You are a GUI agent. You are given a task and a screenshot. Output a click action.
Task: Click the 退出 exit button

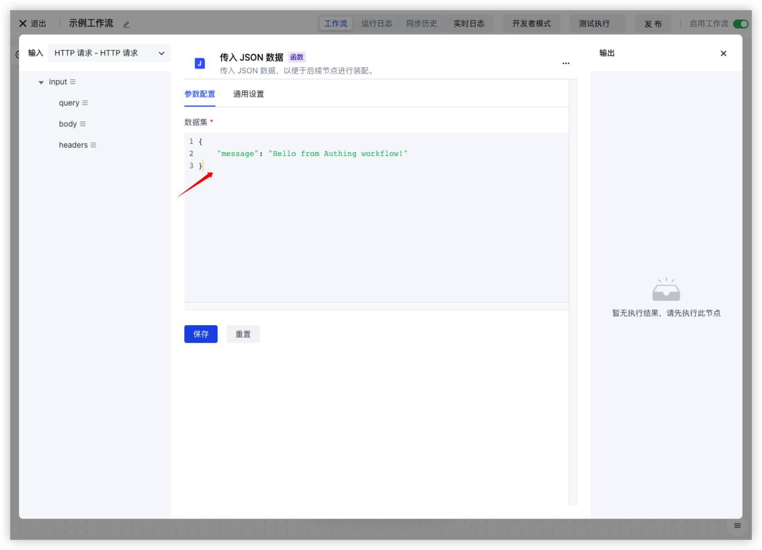coord(33,24)
